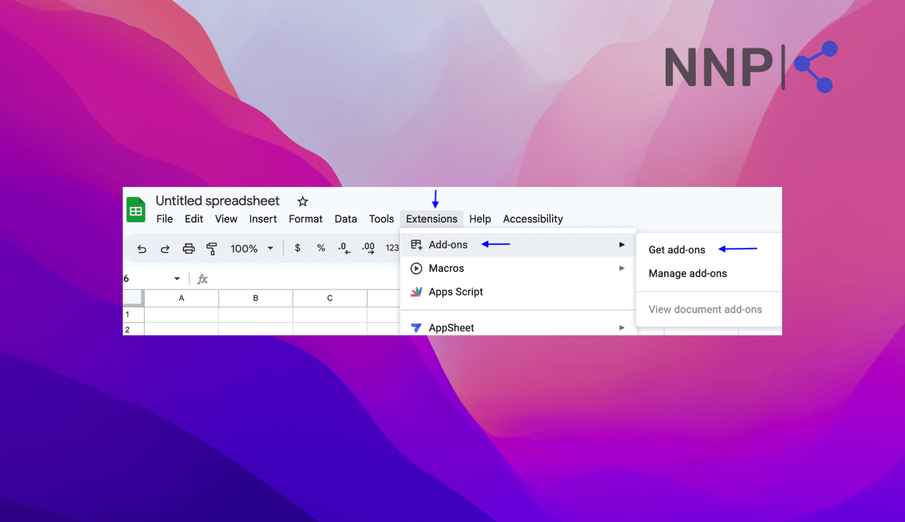Star the Untitled spreadsheet
The width and height of the screenshot is (905, 522).
point(303,201)
